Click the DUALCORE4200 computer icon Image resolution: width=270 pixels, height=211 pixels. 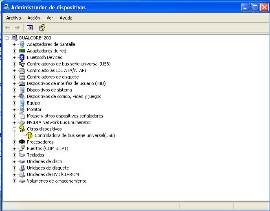point(14,38)
